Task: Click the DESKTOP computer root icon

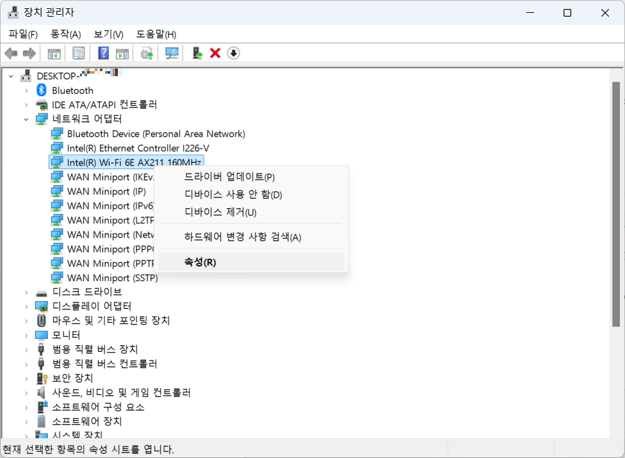Action: (x=26, y=76)
